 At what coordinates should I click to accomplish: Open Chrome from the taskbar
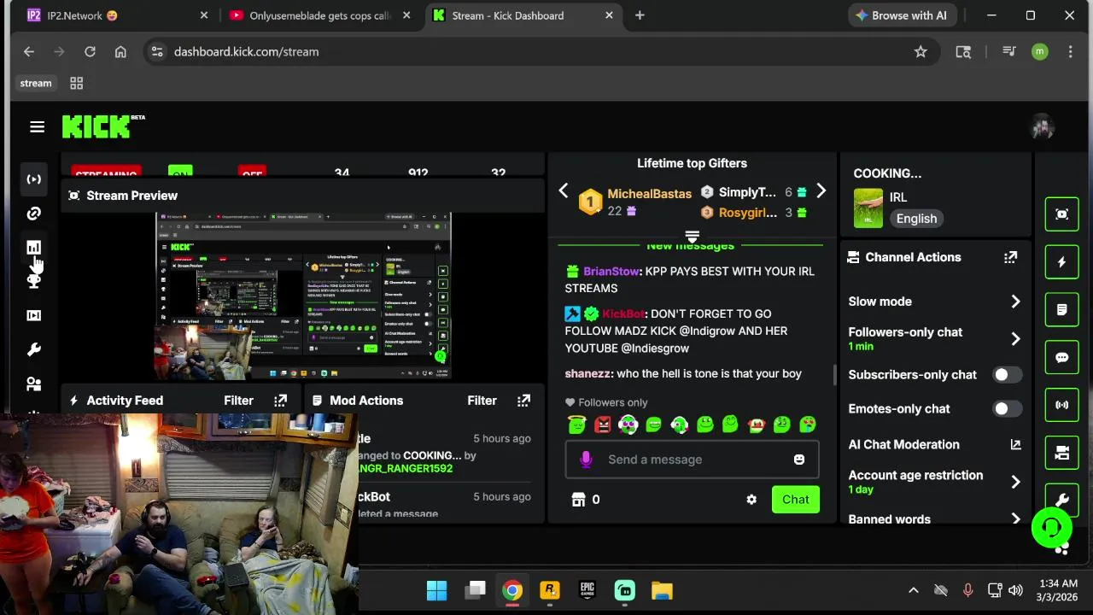tap(511, 590)
